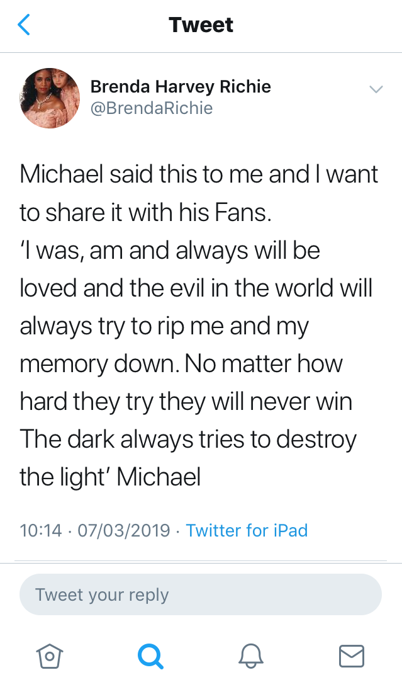This screenshot has width=402, height=687.
Task: Click the 10:14 timestamp
Action: click(x=41, y=530)
